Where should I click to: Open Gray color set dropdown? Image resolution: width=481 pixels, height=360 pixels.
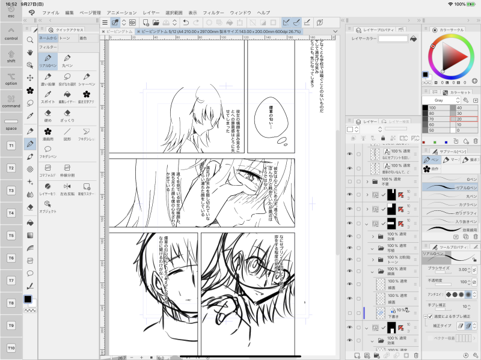(x=441, y=100)
